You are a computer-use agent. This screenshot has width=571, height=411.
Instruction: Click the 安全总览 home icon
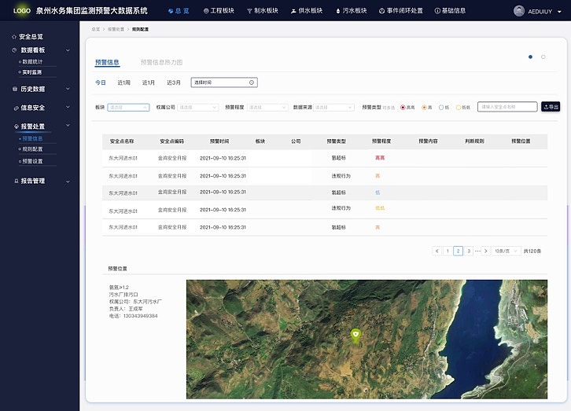14,37
